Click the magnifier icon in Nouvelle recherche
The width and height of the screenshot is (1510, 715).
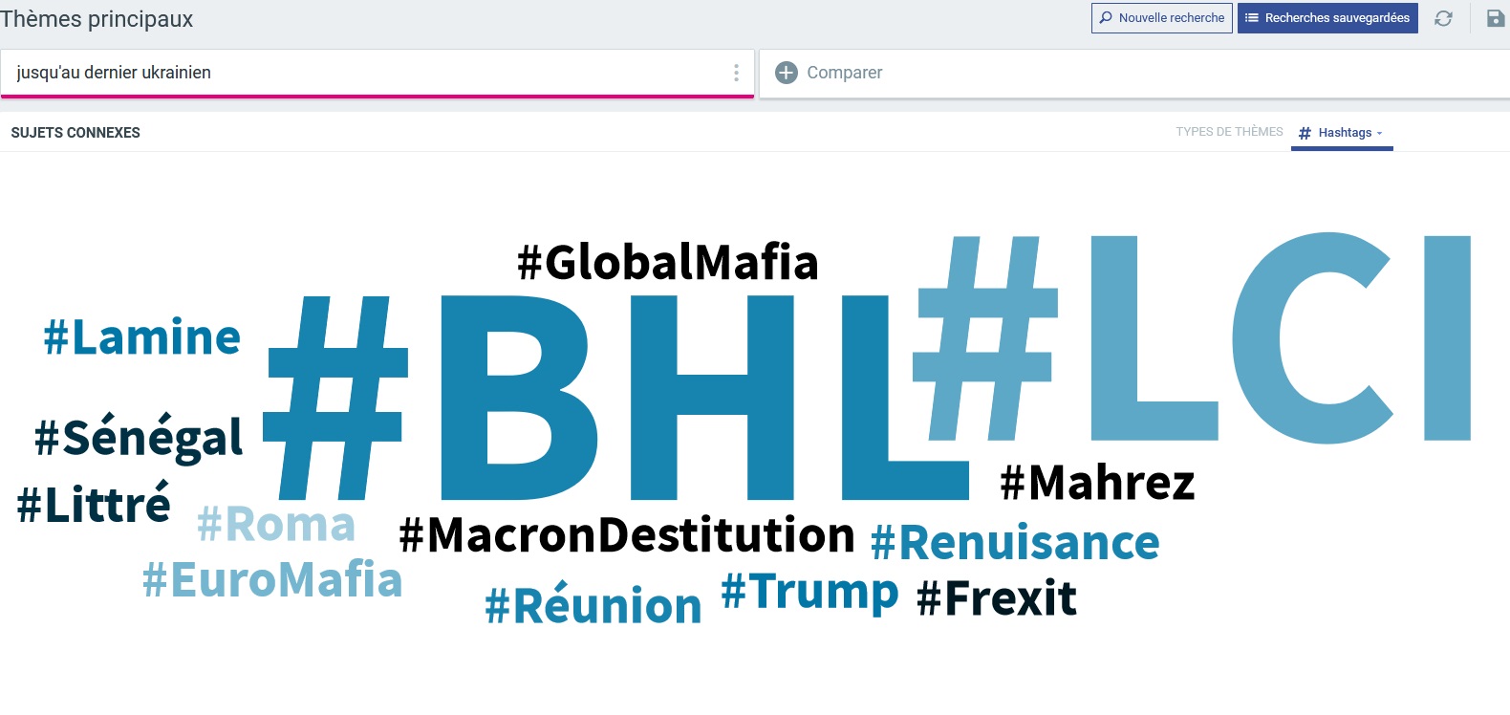coord(1106,17)
